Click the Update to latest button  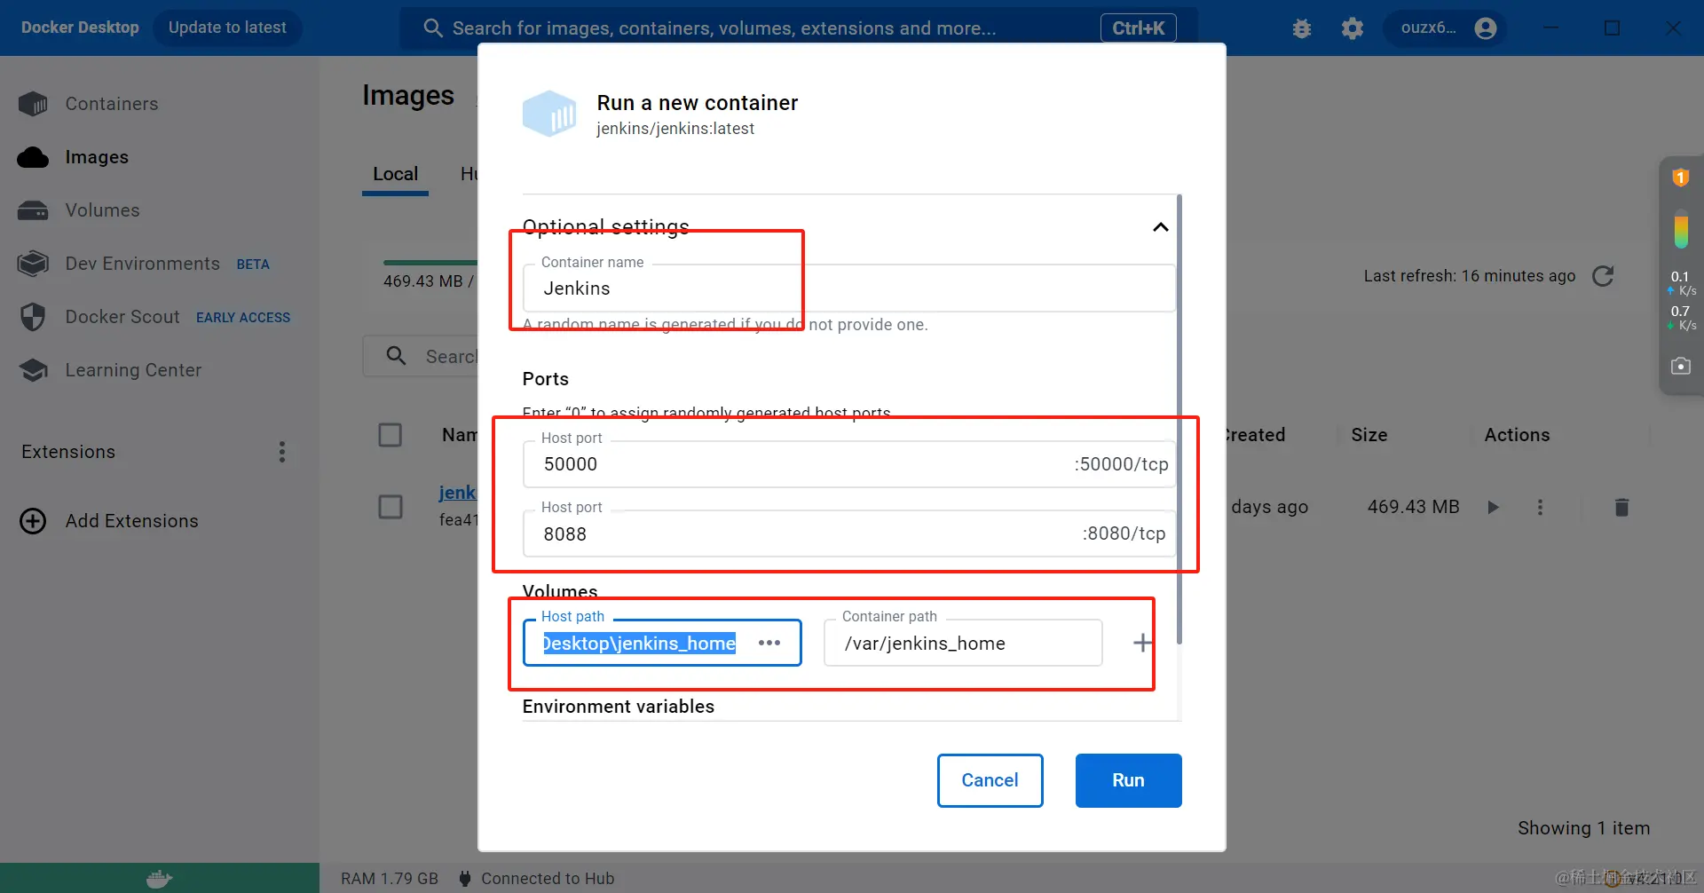coord(227,28)
